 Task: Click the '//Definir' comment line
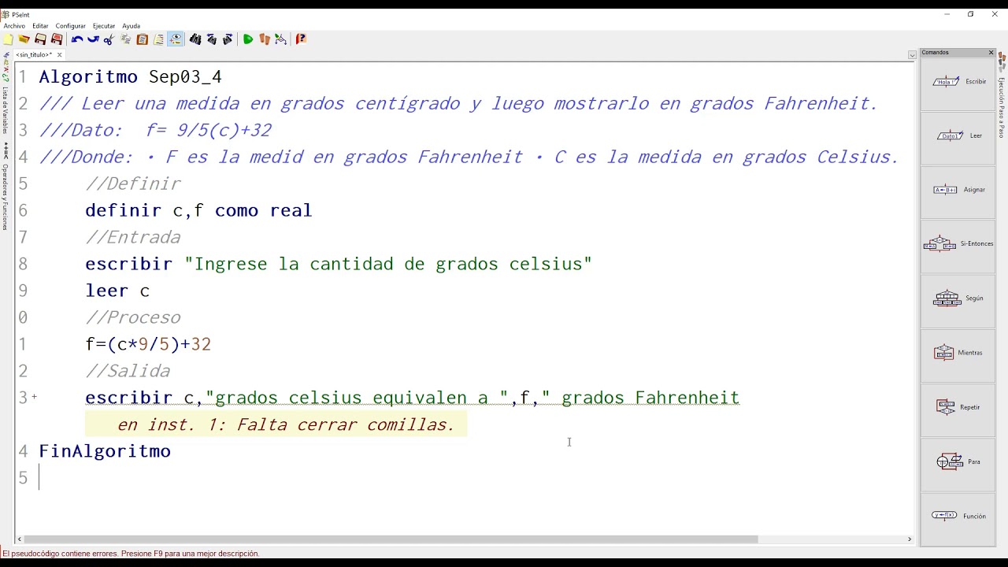[x=133, y=183]
